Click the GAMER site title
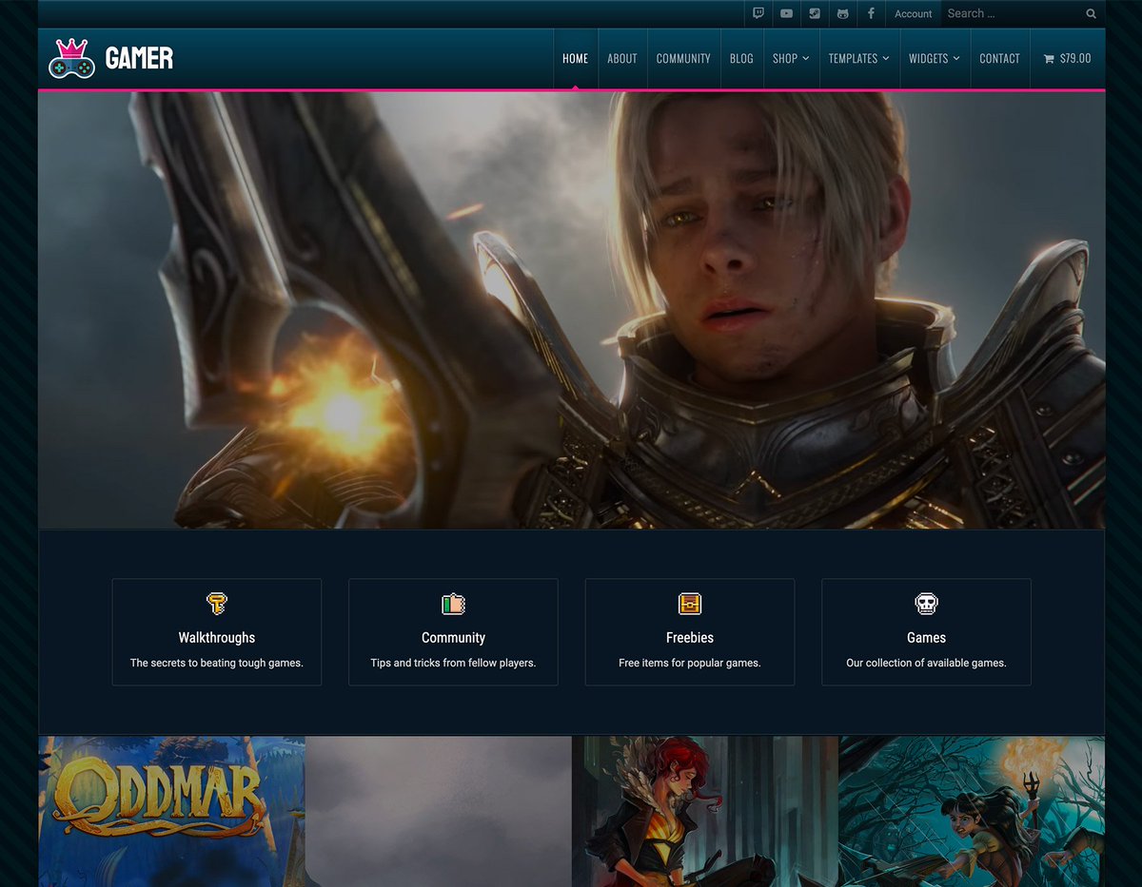This screenshot has width=1142, height=887. [x=139, y=59]
